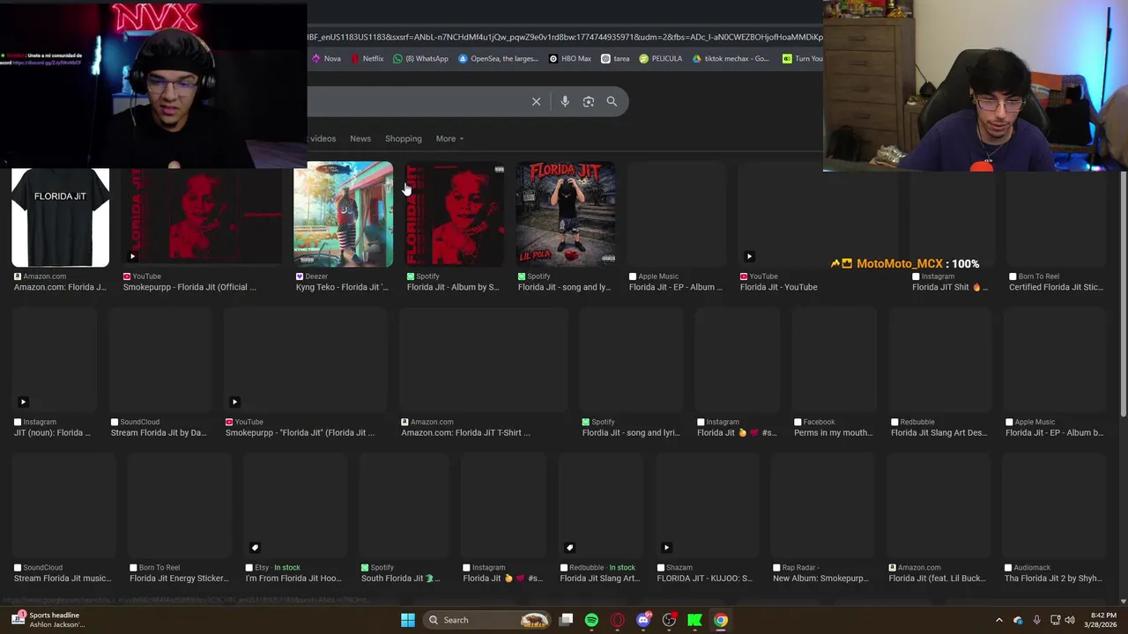Open the FLORIDA JIT black T-shirt thumbnail

(x=60, y=217)
